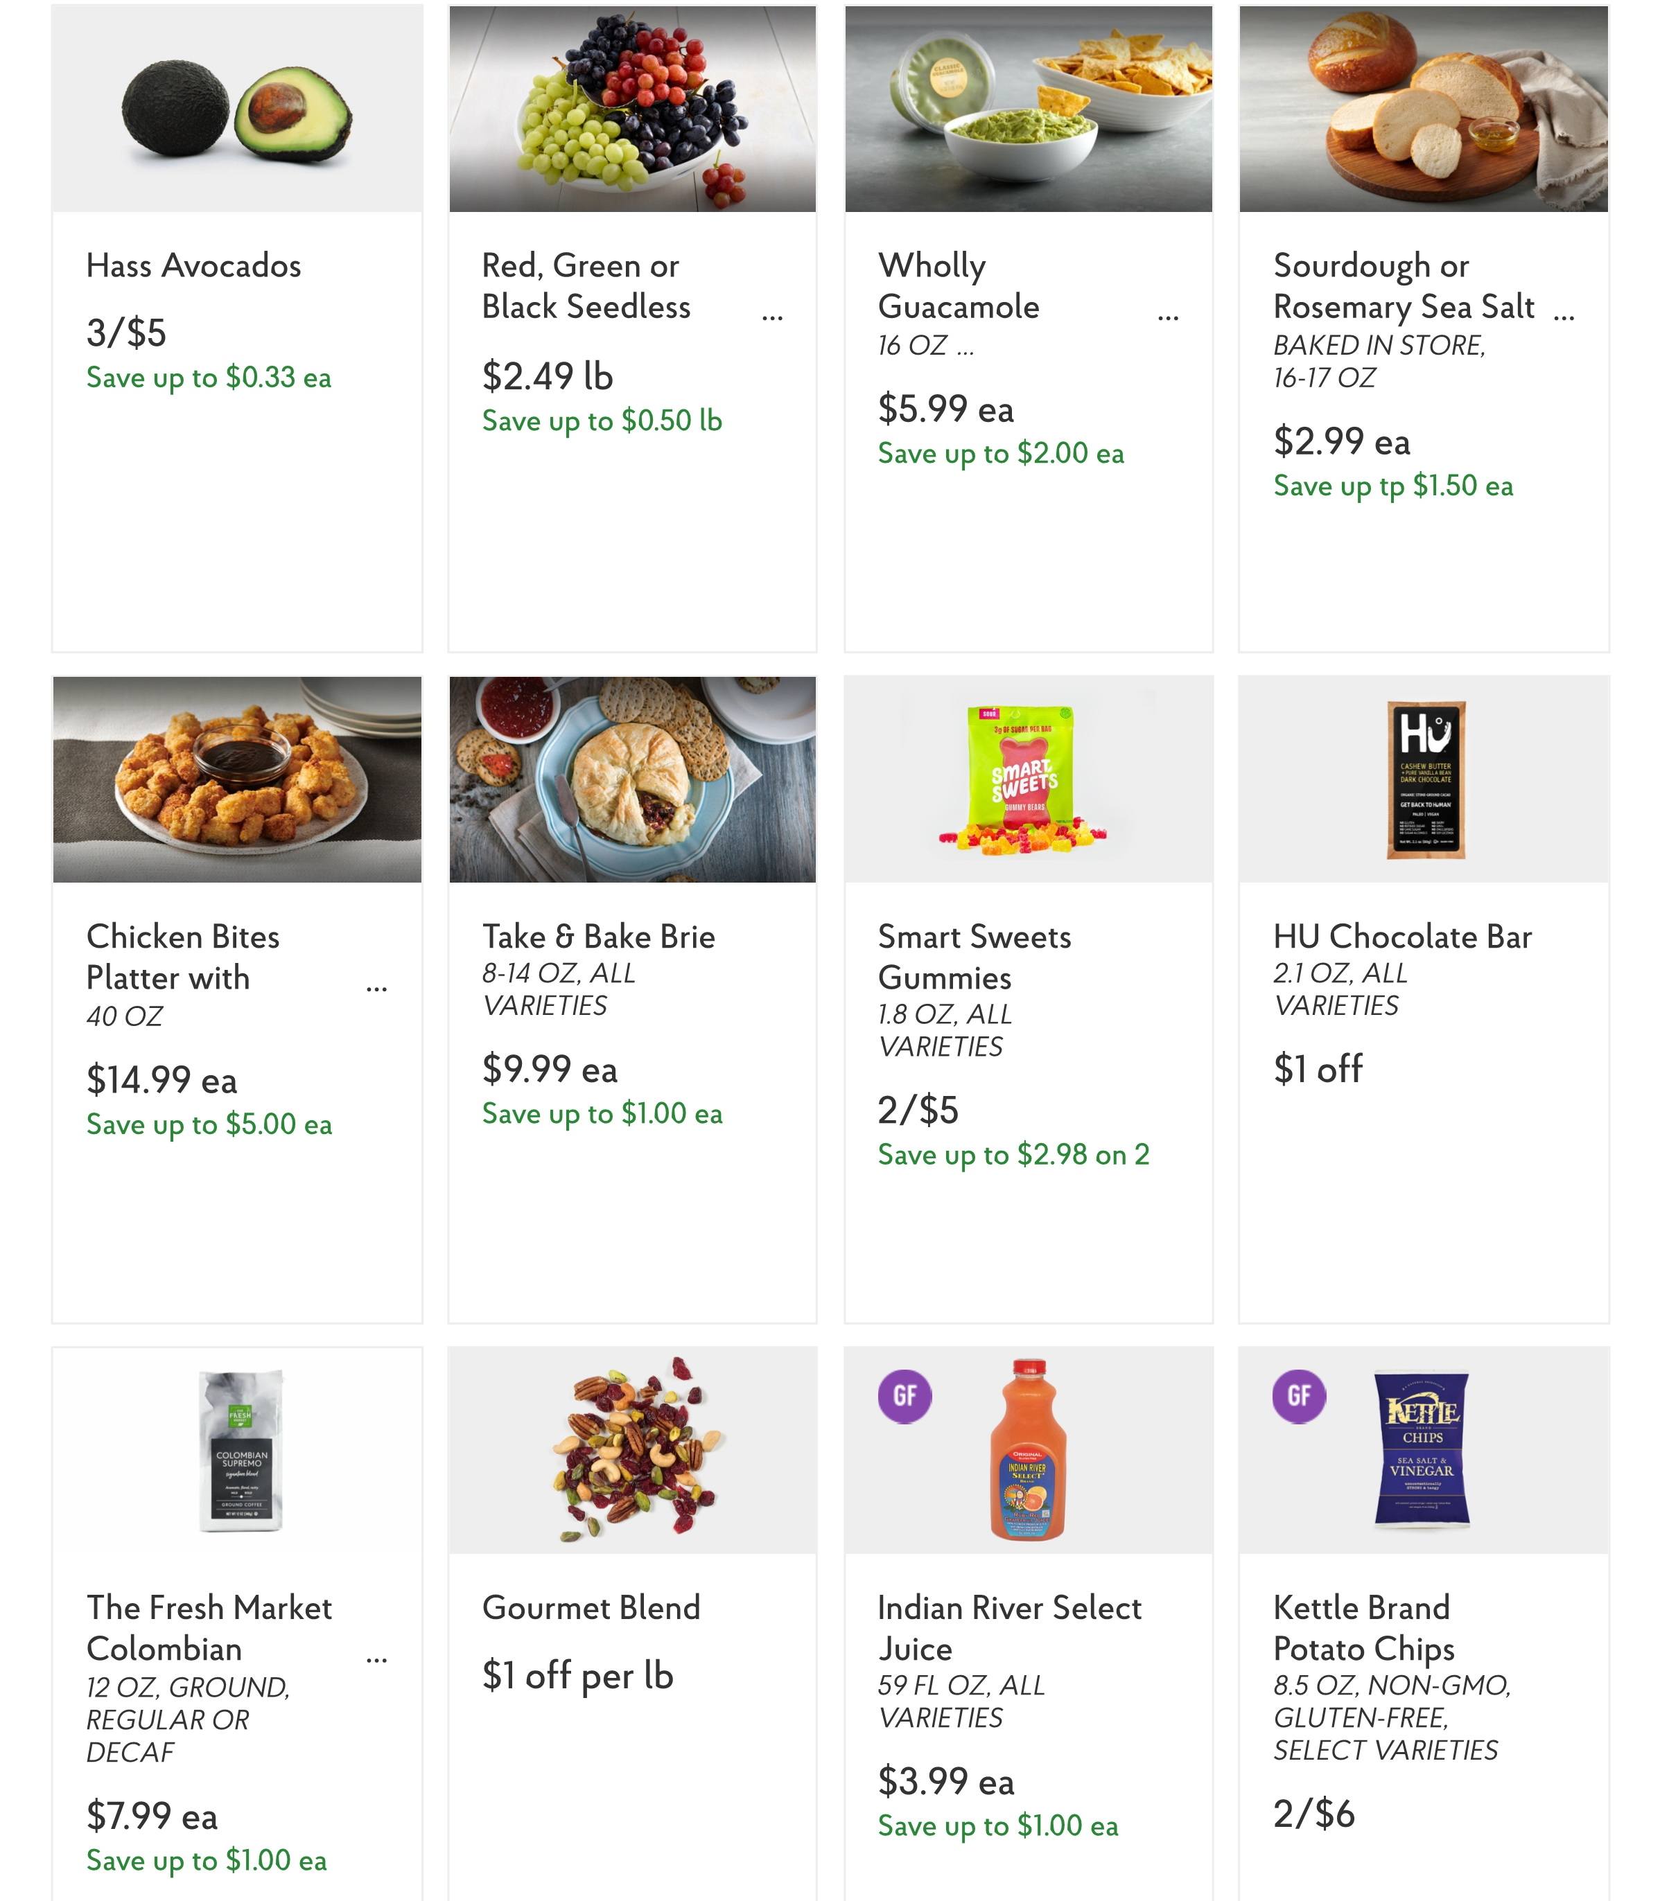Select the Smart Sweets Gummies product name

coord(974,957)
